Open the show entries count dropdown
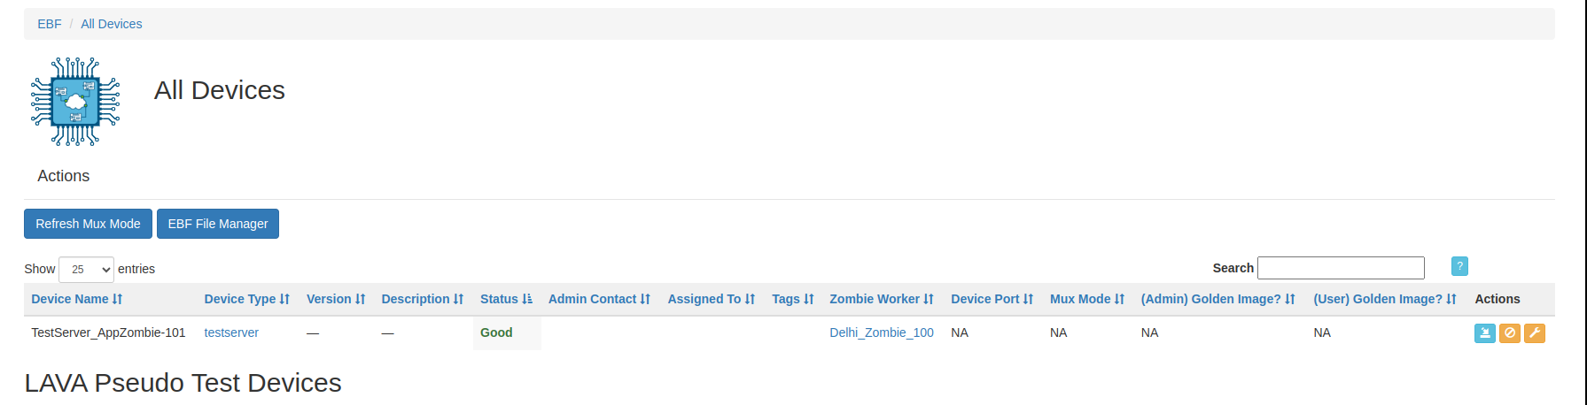This screenshot has width=1587, height=405. [x=86, y=269]
